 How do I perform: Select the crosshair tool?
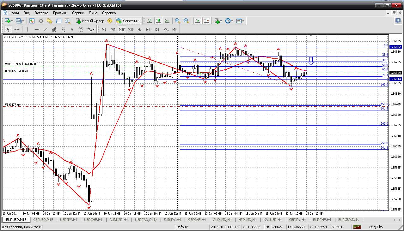17,29
